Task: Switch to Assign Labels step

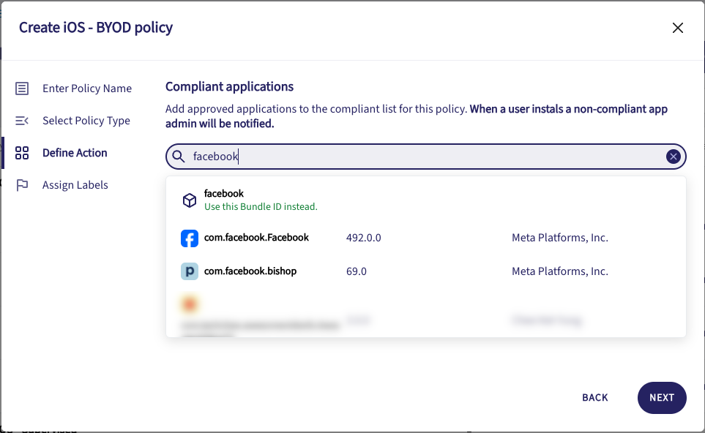Action: (x=75, y=185)
